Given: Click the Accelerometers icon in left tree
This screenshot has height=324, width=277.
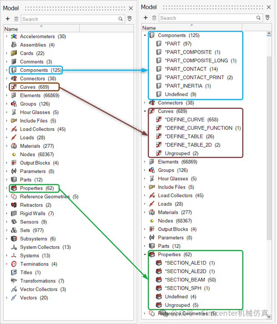Looking at the screenshot, I should [14, 37].
